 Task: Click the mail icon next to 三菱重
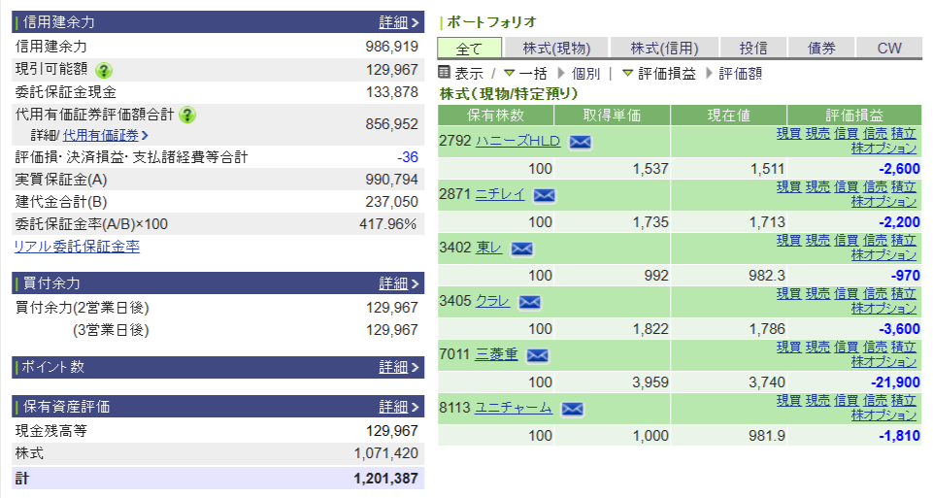coord(537,355)
